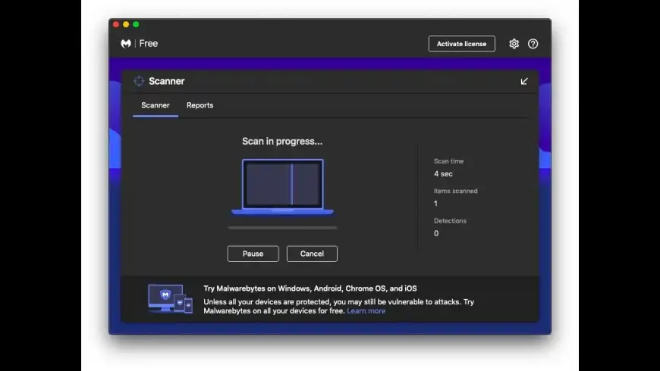Click the laptop scan illustration
The width and height of the screenshot is (660, 371).
tap(282, 186)
